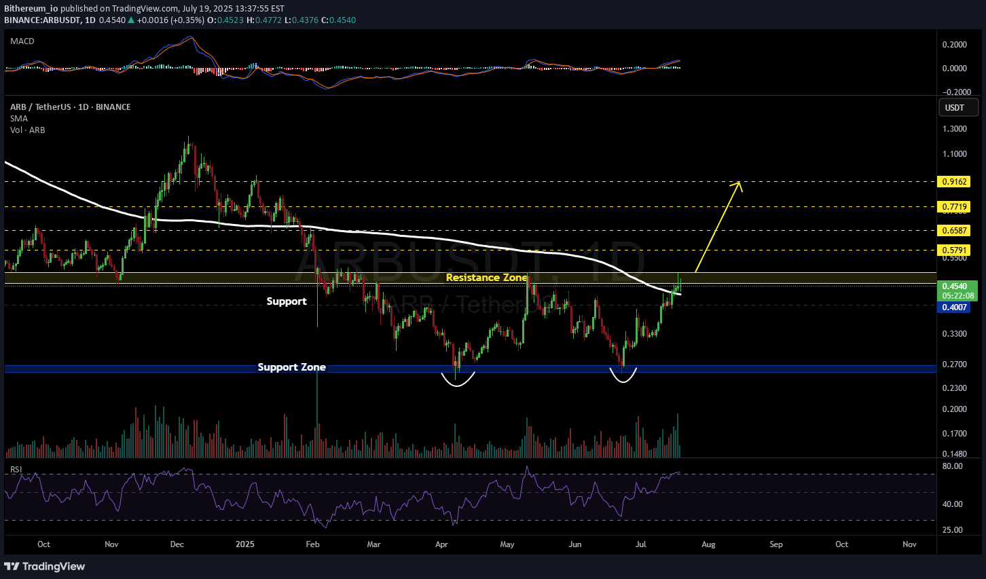Click the TradingView logo at bottom left

coord(45,566)
